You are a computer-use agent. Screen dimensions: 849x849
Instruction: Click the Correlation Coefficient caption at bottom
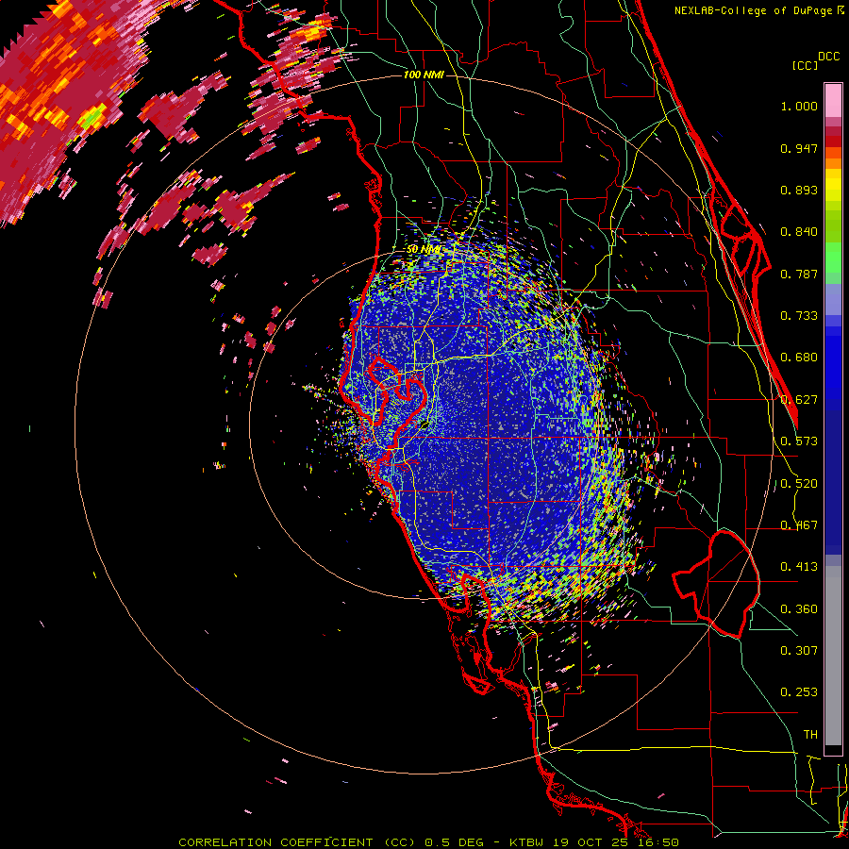(x=428, y=842)
